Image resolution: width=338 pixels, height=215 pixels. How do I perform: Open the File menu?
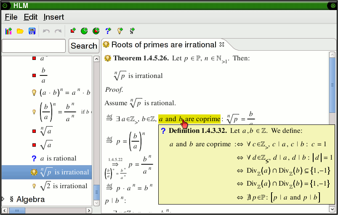tap(11, 17)
